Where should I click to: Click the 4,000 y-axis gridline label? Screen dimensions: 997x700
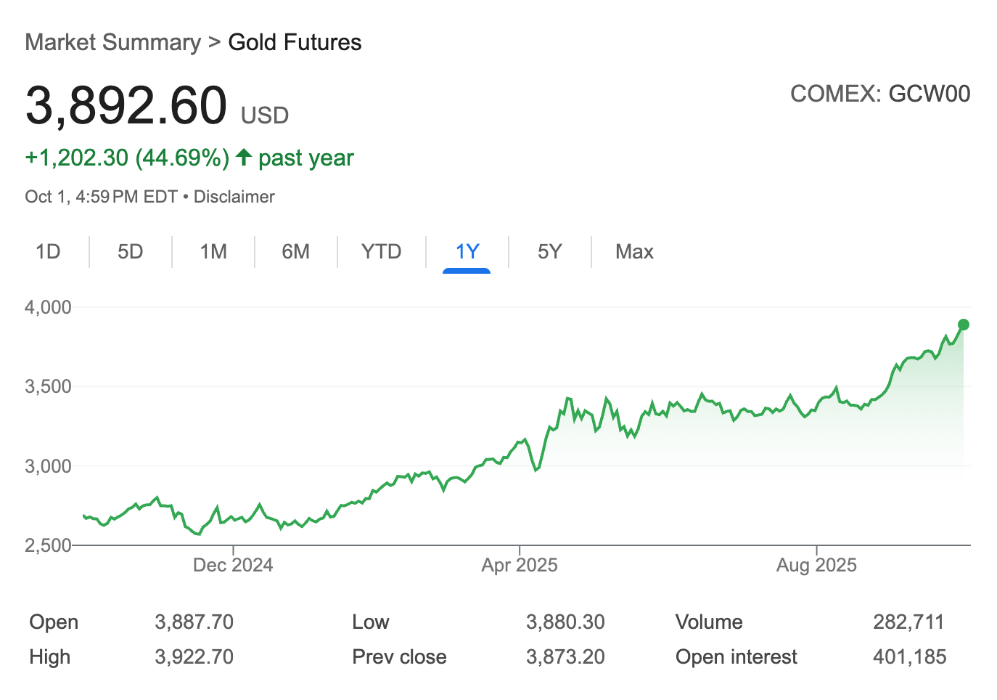(48, 307)
